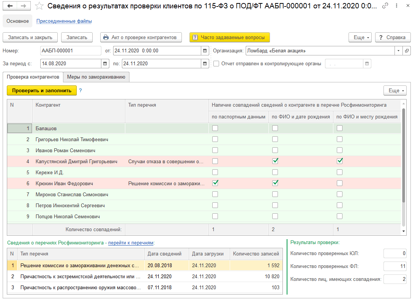Viewport: 415px width, 301px height.
Task: Toggle passport data checkbox for Крюкин
Action: click(215, 183)
